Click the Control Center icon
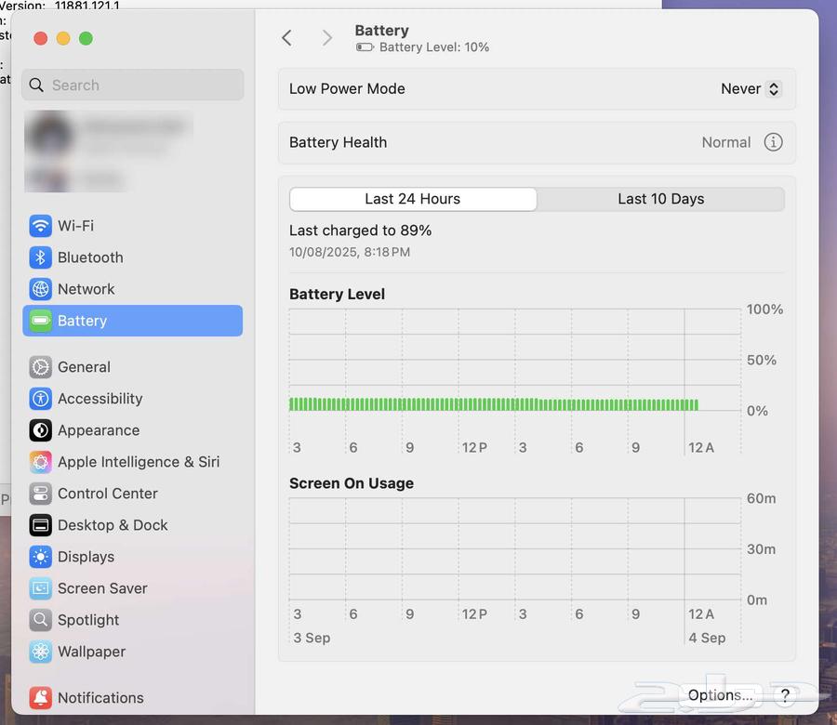Screen dimensions: 837x725 click(x=40, y=494)
